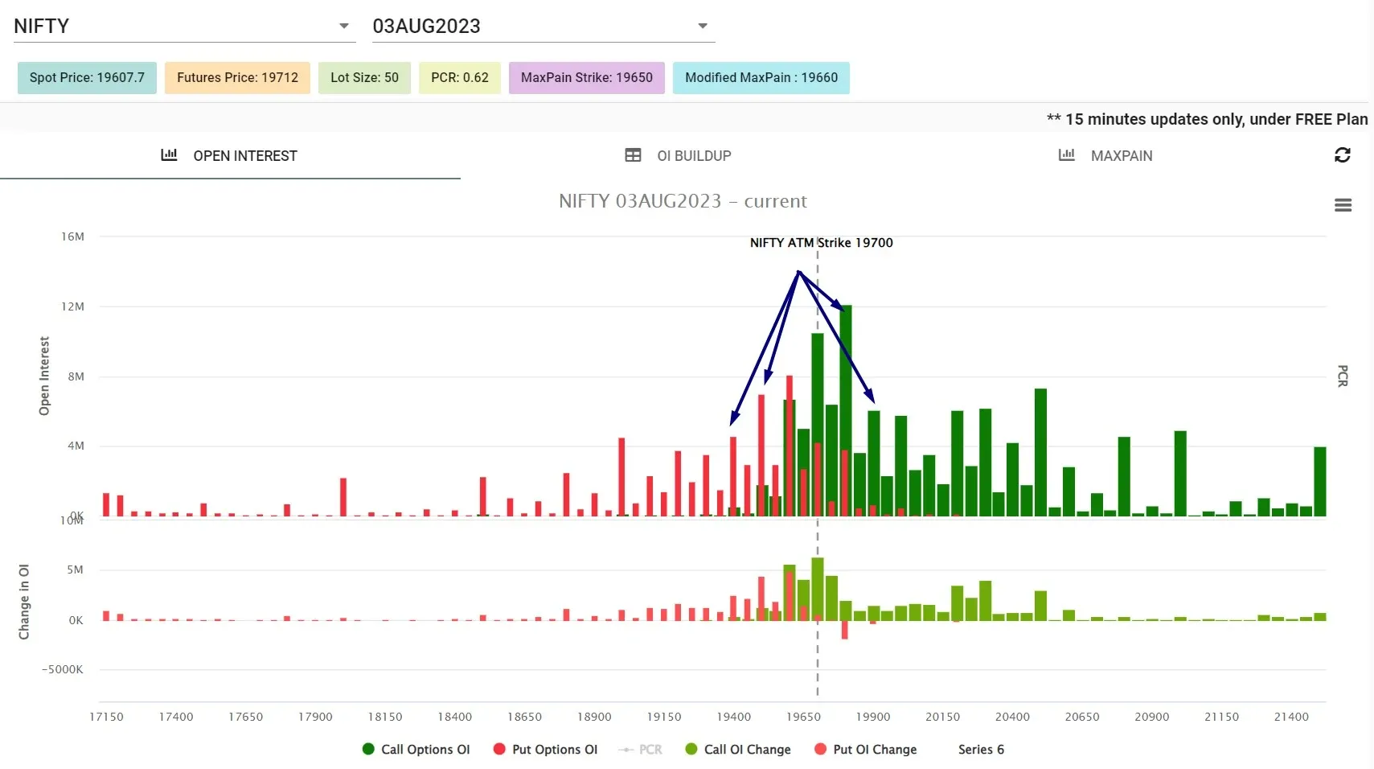Click the chart title NIFTY 03AUG2023 – current
The height and width of the screenshot is (769, 1374).
coord(683,201)
